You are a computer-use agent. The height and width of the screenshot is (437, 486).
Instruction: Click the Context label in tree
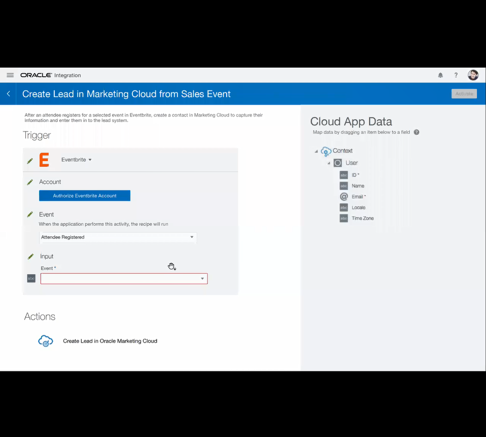click(x=342, y=151)
